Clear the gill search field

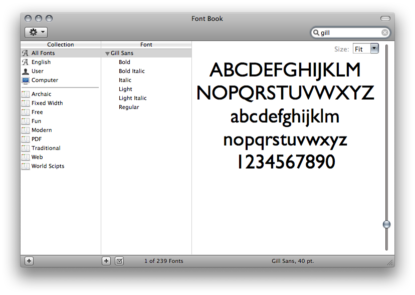pyautogui.click(x=384, y=32)
